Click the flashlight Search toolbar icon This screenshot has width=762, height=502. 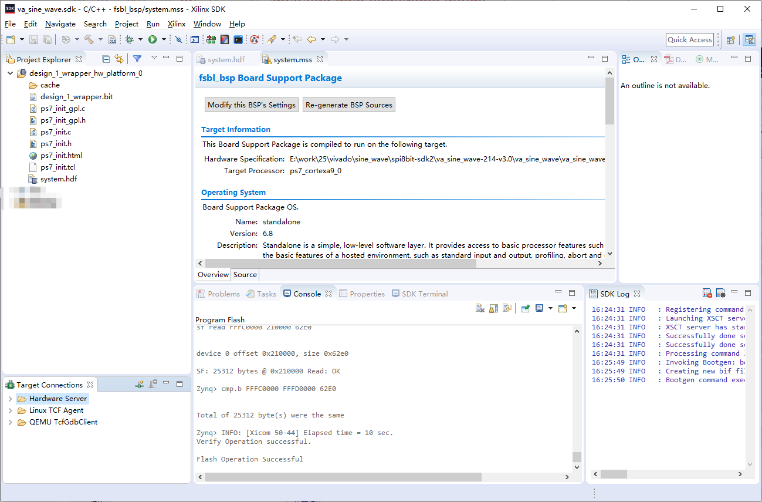click(272, 39)
